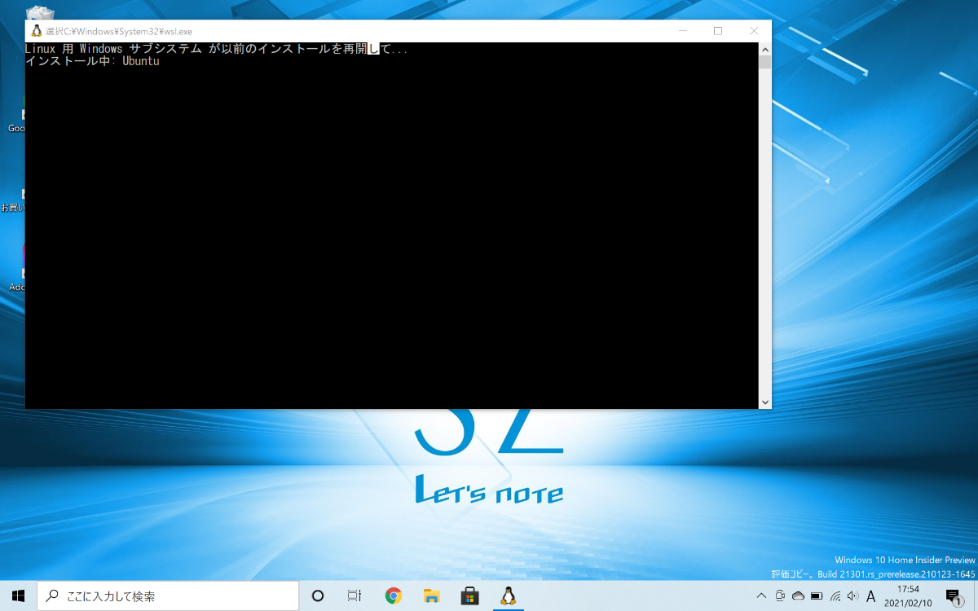Close the wsl.exe console window
This screenshot has height=611, width=978.
tap(754, 31)
